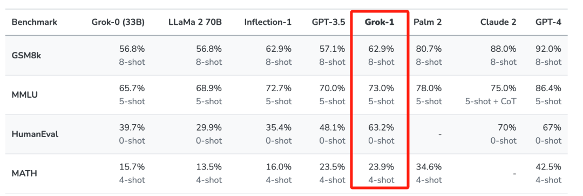
Task: Select the LLaMa 2 70B header
Action: coord(195,22)
